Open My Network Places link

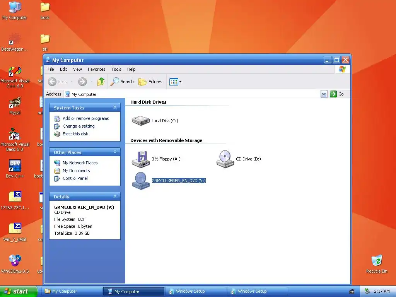click(x=80, y=163)
